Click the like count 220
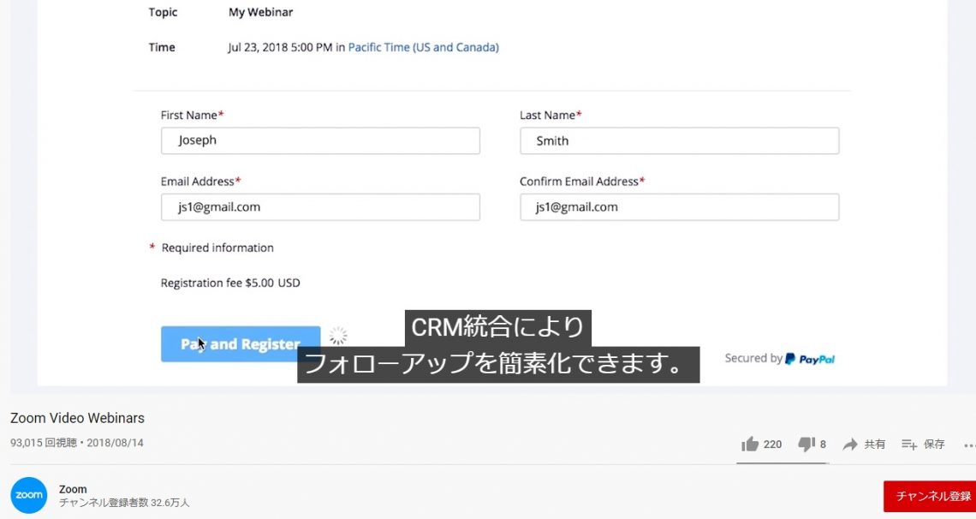 coord(772,444)
